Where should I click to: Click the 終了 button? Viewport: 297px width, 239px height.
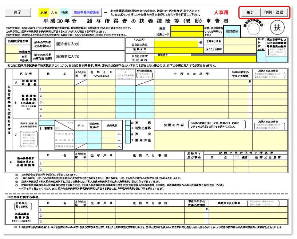[18, 12]
